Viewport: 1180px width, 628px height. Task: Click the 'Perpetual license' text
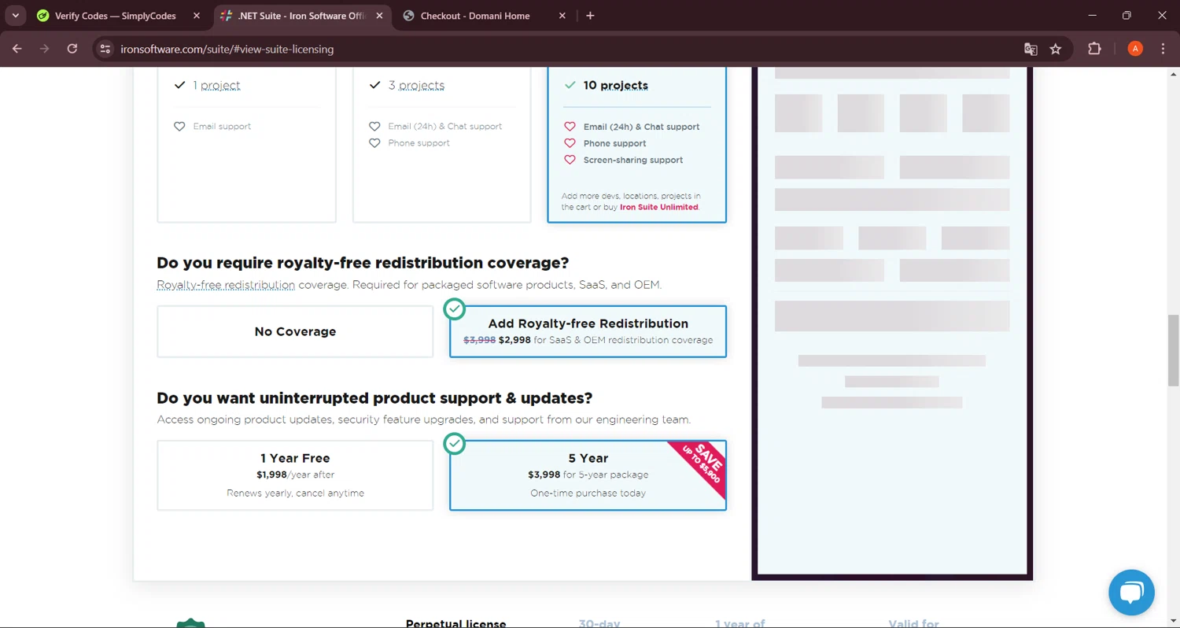point(455,623)
